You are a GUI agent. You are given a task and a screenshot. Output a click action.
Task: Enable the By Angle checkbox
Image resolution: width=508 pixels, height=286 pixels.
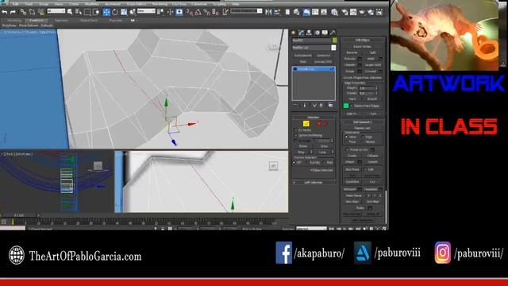point(295,141)
